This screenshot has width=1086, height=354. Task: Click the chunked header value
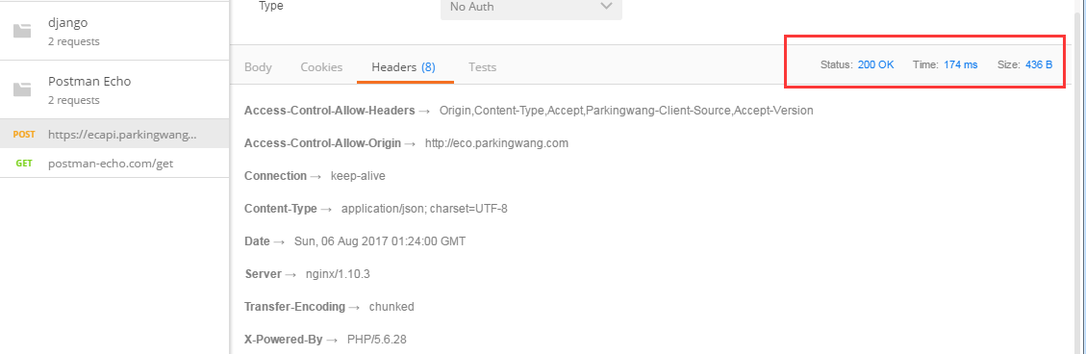pos(391,307)
